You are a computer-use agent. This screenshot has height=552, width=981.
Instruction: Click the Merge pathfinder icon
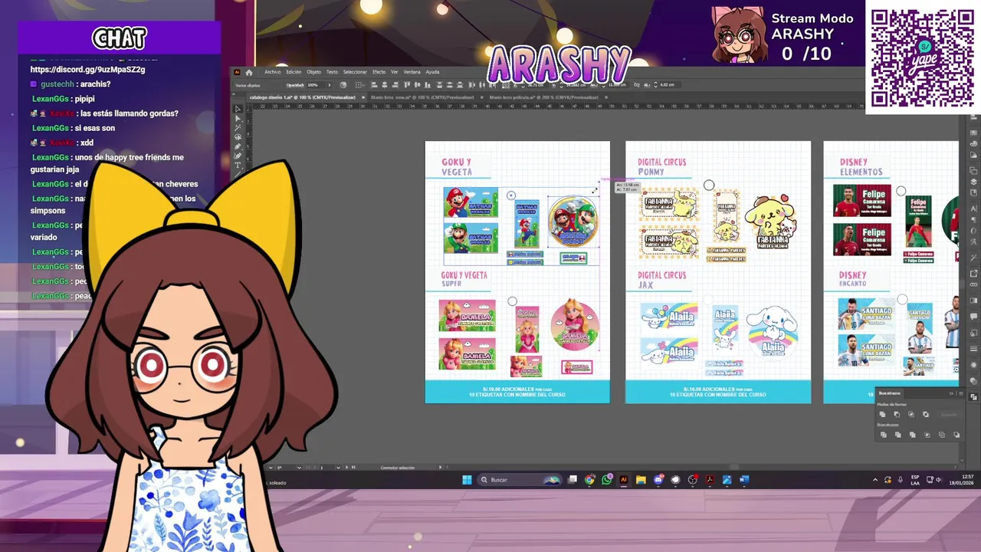pyautogui.click(x=913, y=435)
